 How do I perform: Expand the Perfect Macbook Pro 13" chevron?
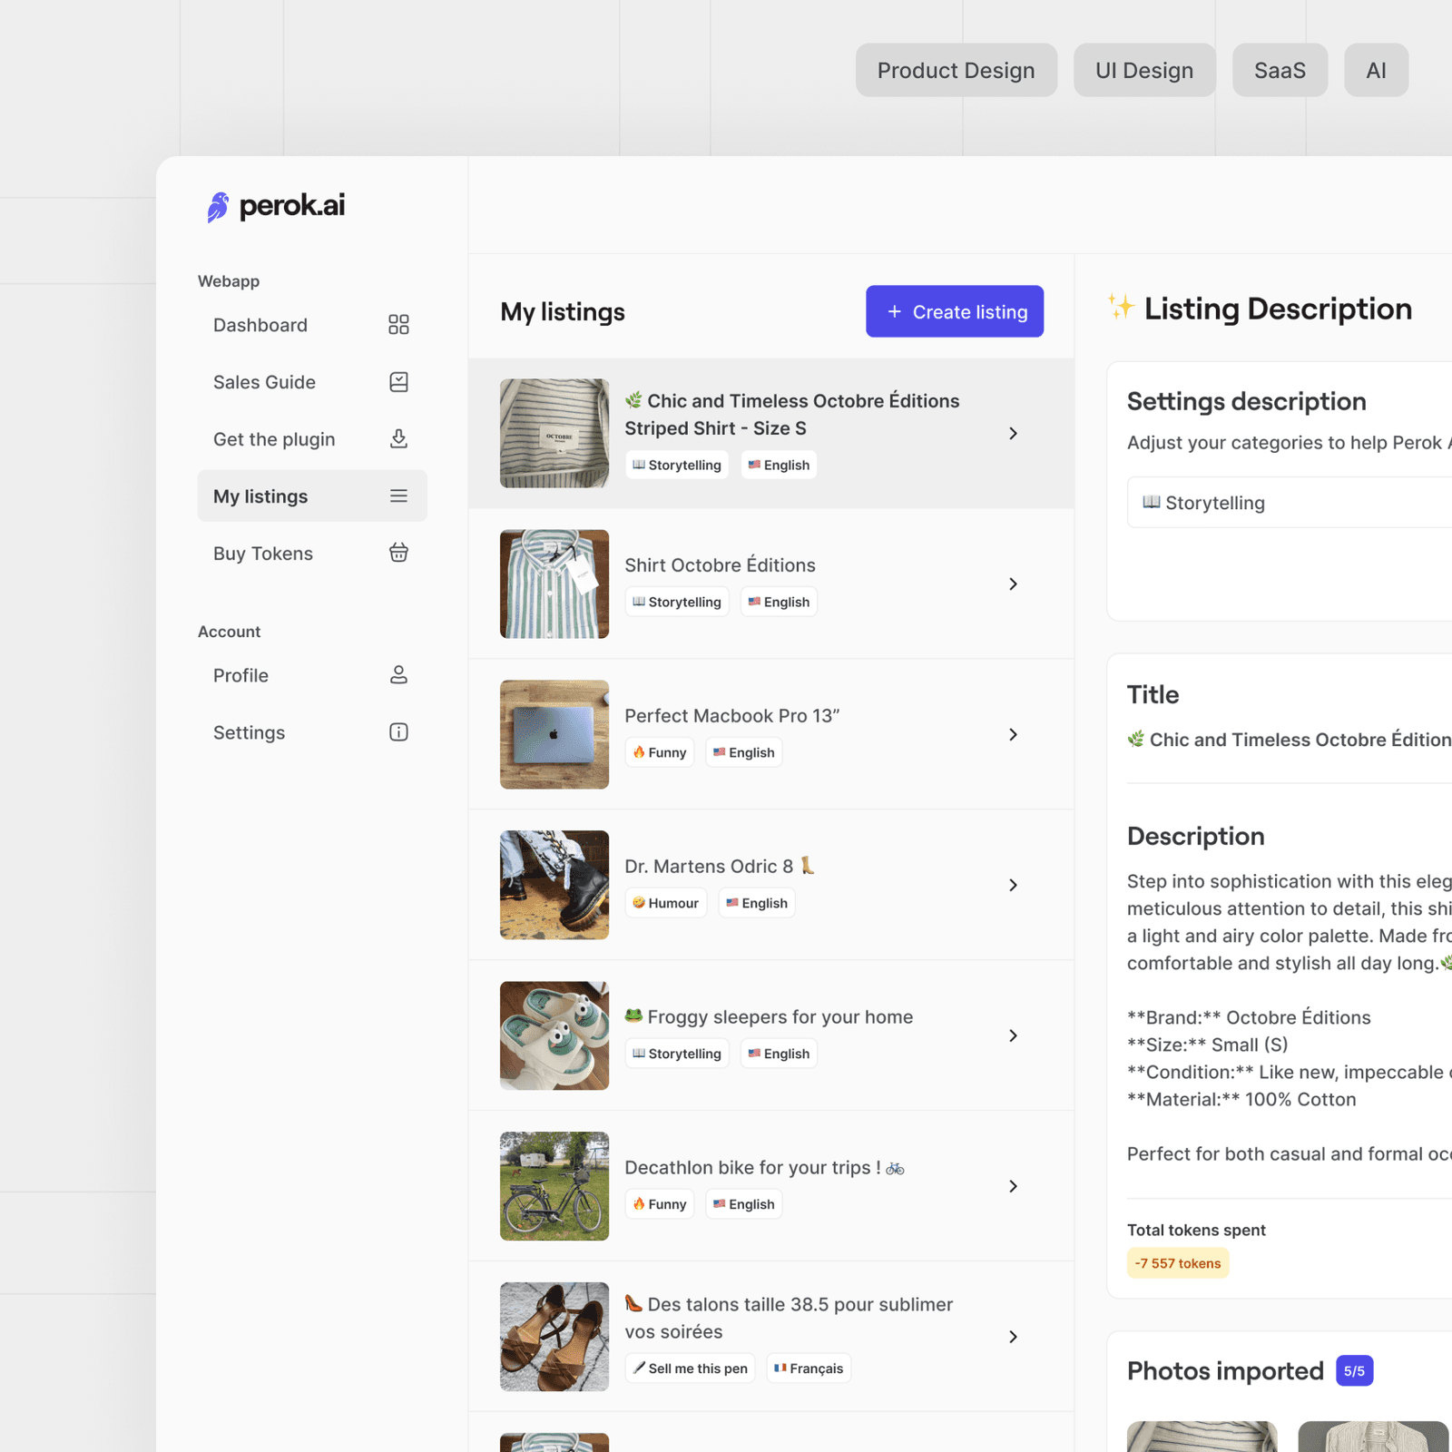(x=1013, y=735)
